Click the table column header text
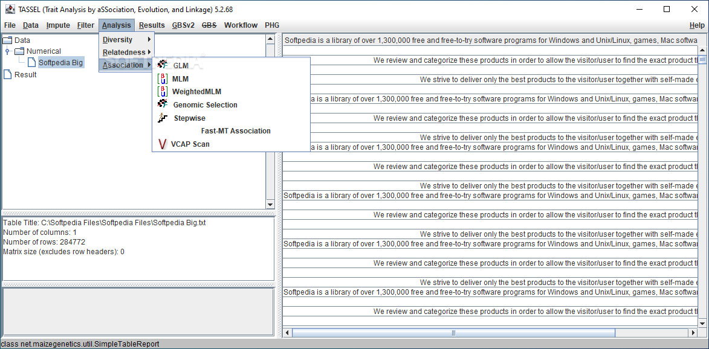709x349 pixels. (x=491, y=40)
